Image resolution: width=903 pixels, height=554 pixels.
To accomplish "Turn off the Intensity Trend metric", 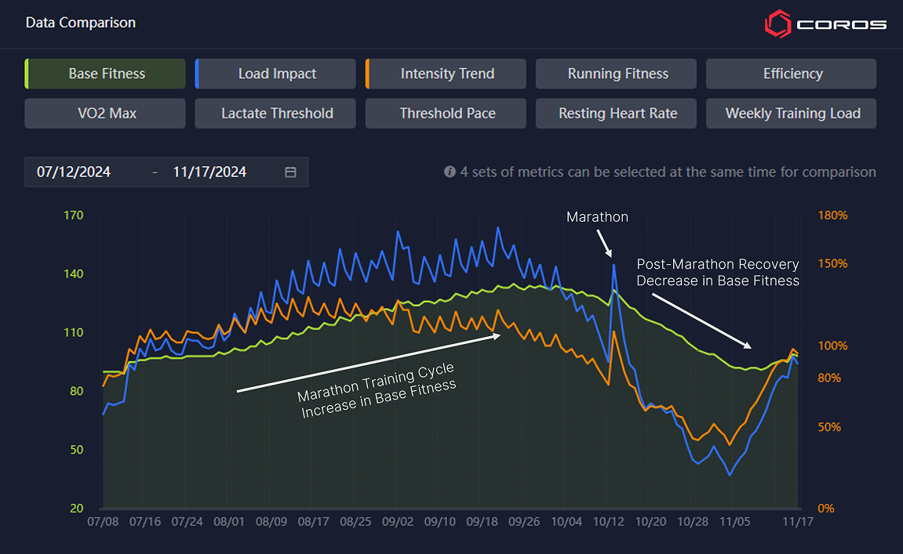I will (x=447, y=74).
